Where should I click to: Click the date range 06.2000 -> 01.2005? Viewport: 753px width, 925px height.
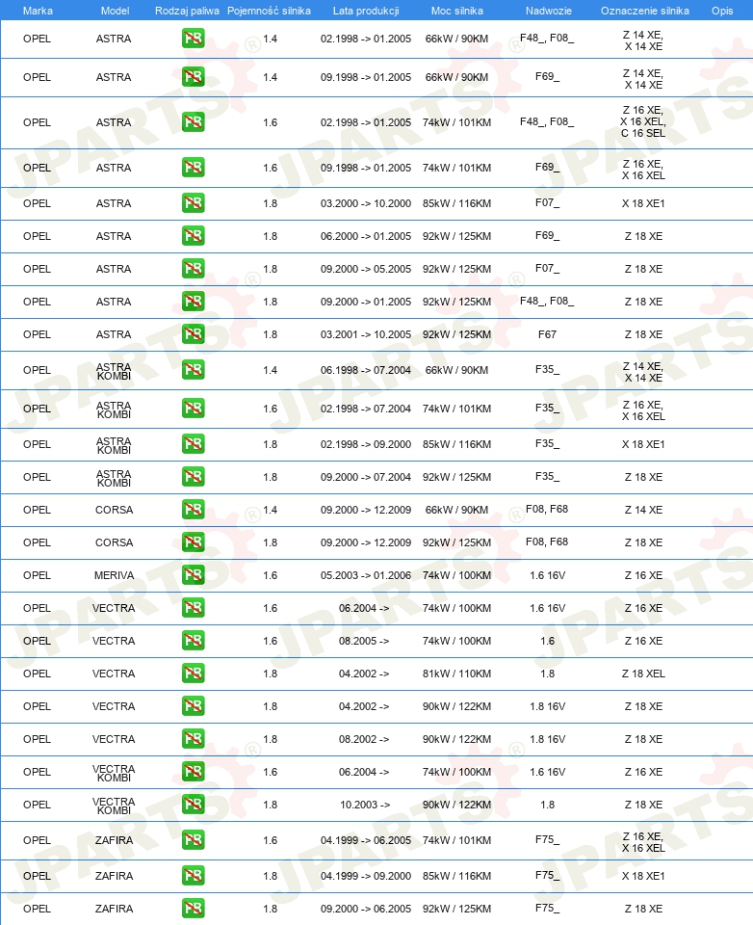coord(366,236)
